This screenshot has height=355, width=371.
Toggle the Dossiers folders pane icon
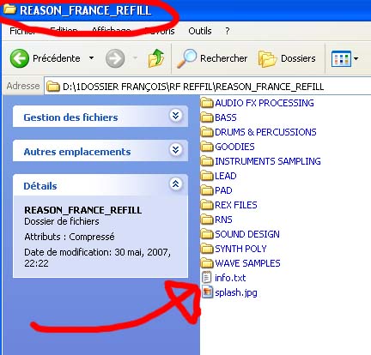[x=267, y=58]
